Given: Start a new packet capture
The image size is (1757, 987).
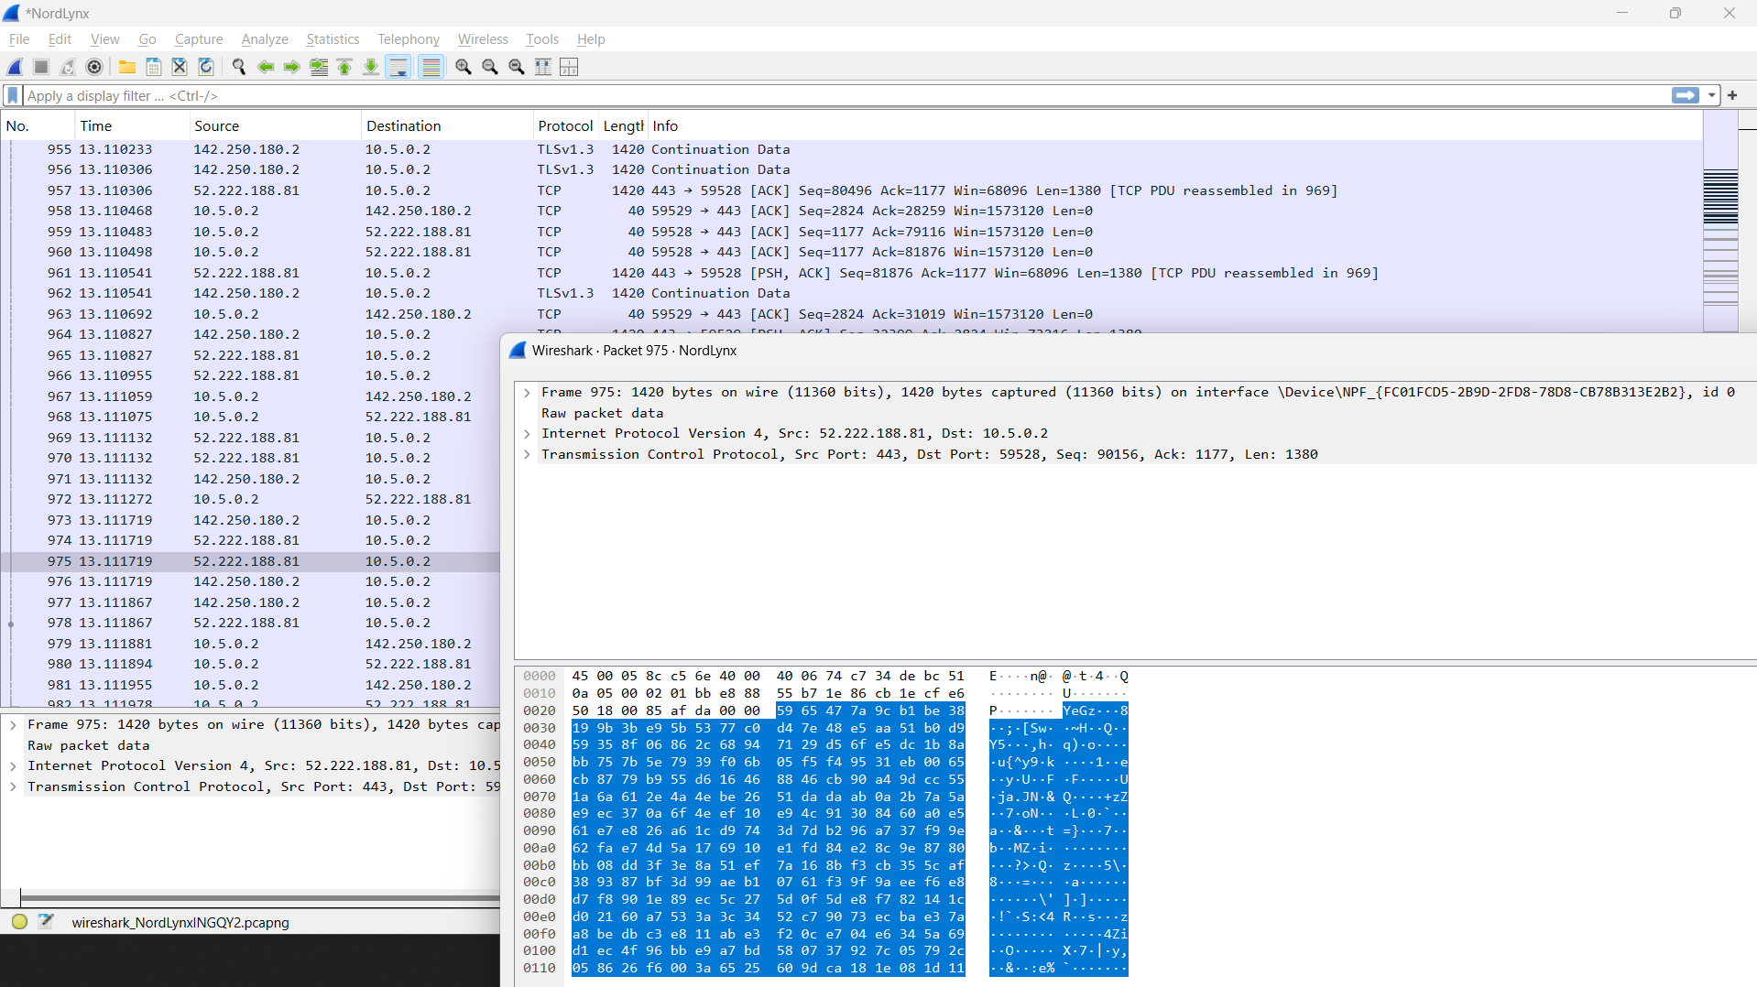Looking at the screenshot, I should click(x=15, y=67).
